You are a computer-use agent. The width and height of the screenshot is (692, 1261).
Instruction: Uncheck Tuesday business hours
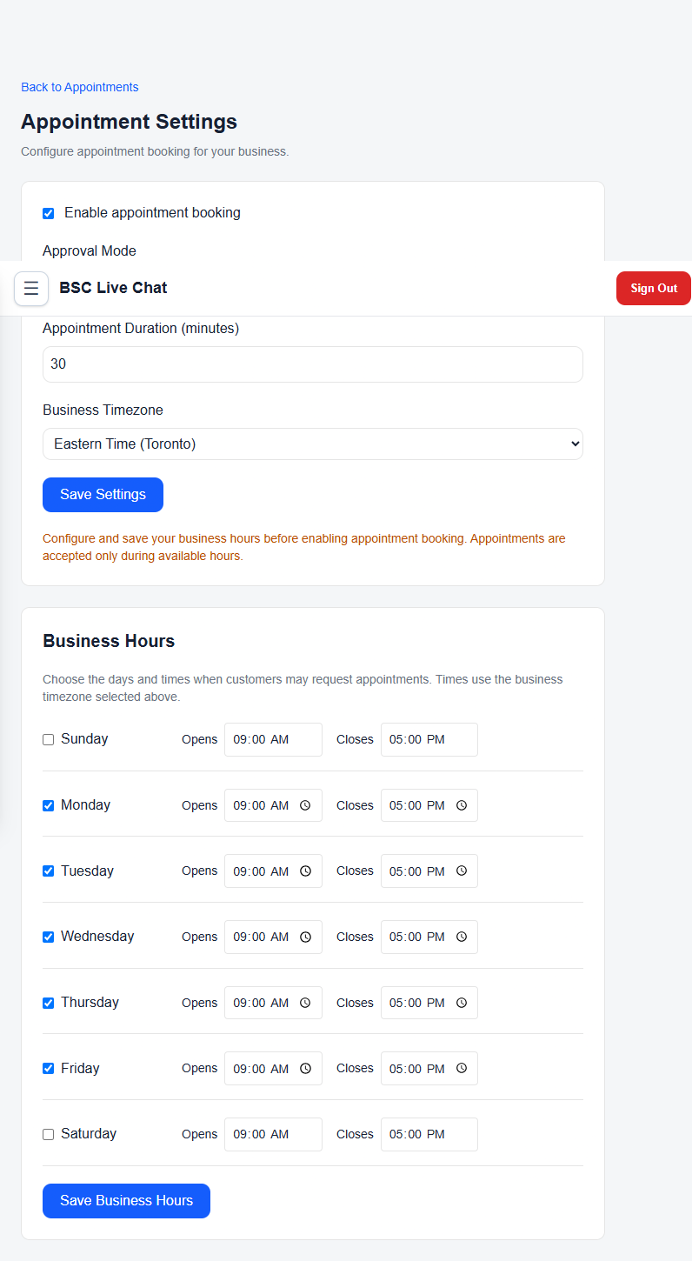coord(49,871)
